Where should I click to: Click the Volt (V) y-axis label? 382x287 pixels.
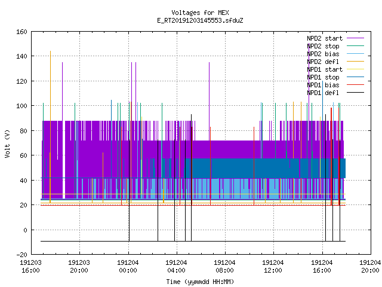coord(7,143)
